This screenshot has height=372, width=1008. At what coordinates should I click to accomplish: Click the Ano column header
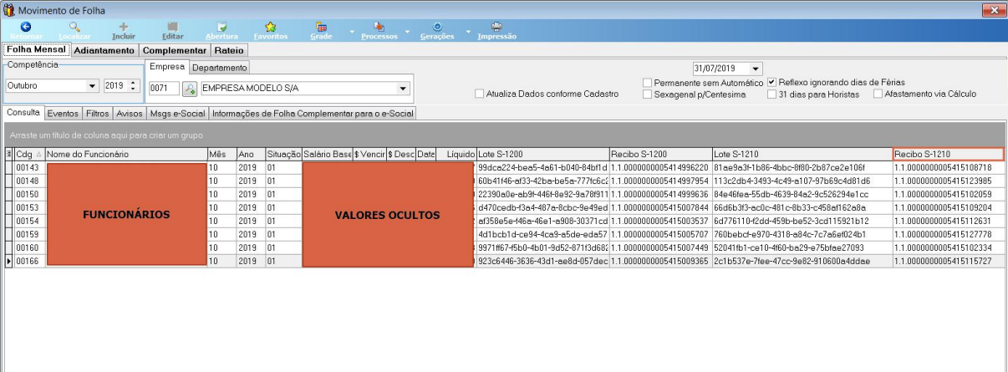(251, 155)
